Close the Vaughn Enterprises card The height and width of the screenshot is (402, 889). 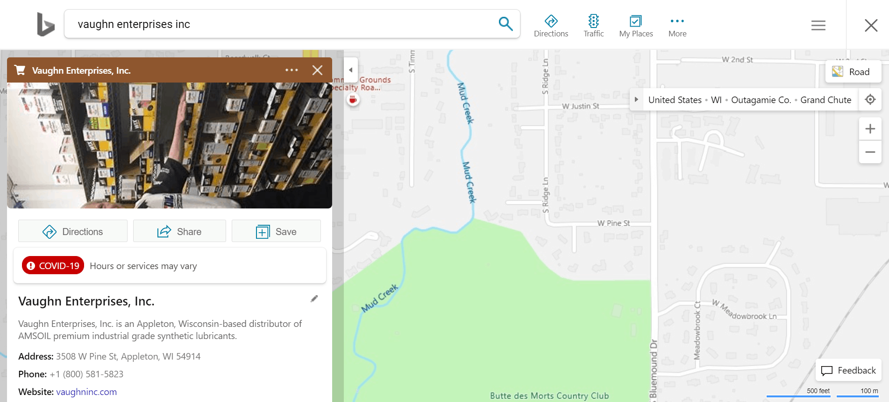coord(317,70)
